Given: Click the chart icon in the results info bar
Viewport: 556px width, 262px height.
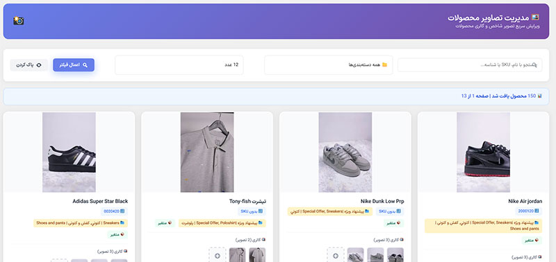Looking at the screenshot, I should point(540,96).
